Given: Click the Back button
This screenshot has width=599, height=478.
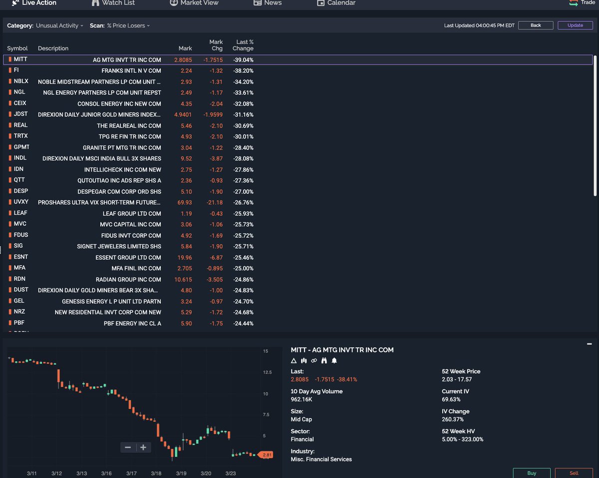Looking at the screenshot, I should click(536, 25).
